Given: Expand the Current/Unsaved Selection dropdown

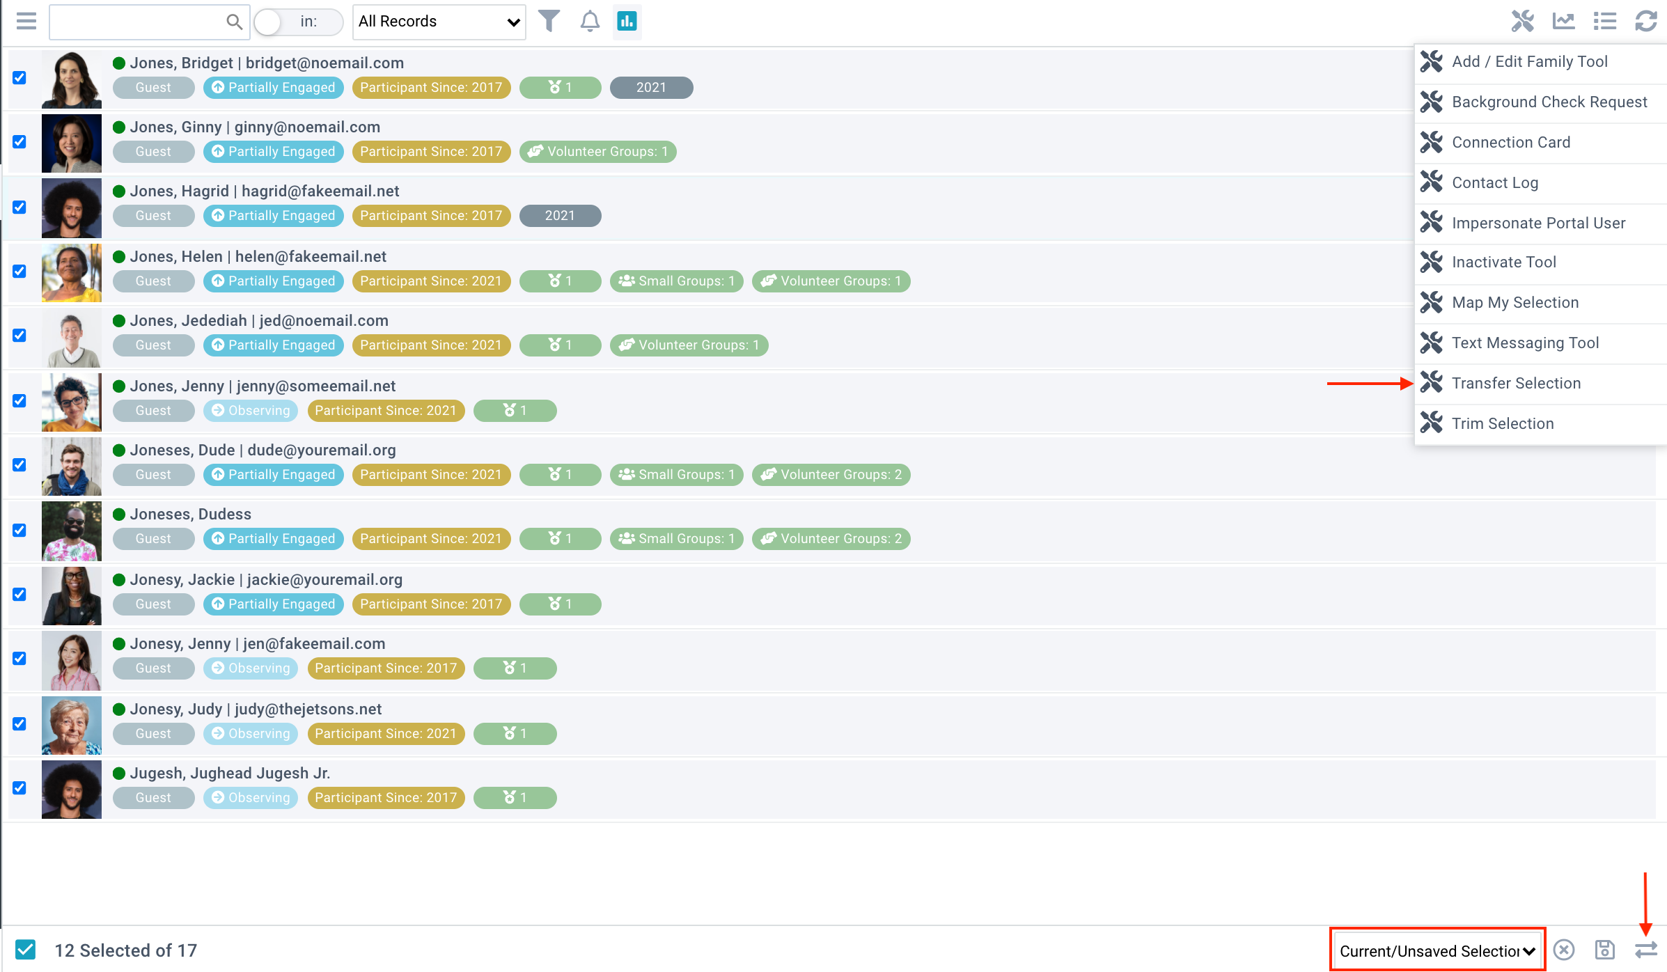Looking at the screenshot, I should (1437, 950).
